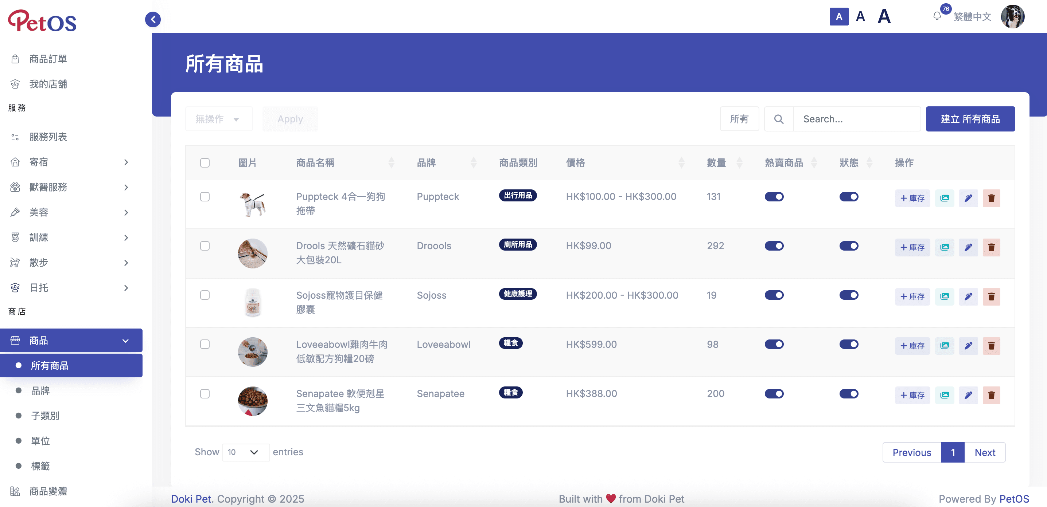Image resolution: width=1047 pixels, height=507 pixels.
Task: Delete the Senapatee salmon cat food row
Action: pyautogui.click(x=992, y=395)
